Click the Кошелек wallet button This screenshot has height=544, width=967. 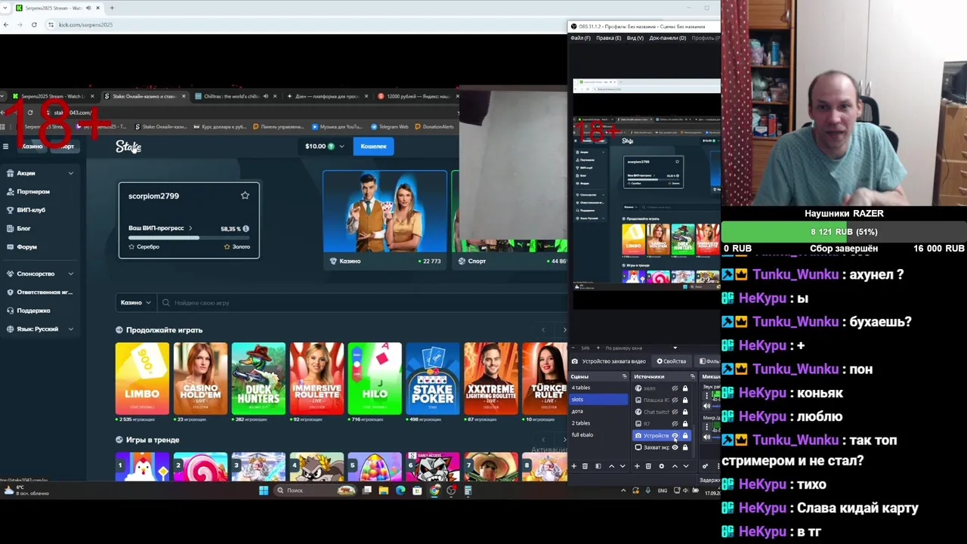click(373, 146)
